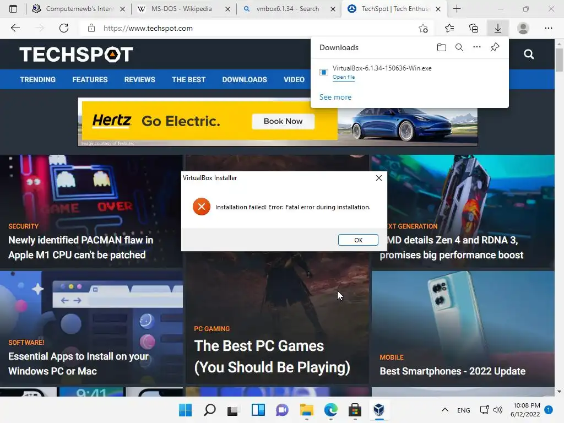Open File Explorer from taskbar
The image size is (564, 423).
tap(306, 410)
